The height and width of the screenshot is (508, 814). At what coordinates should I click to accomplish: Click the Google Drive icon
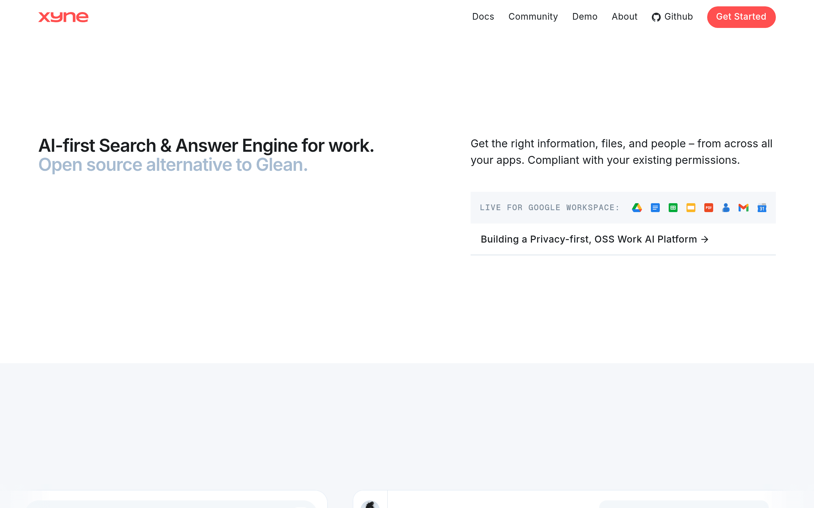click(x=637, y=208)
